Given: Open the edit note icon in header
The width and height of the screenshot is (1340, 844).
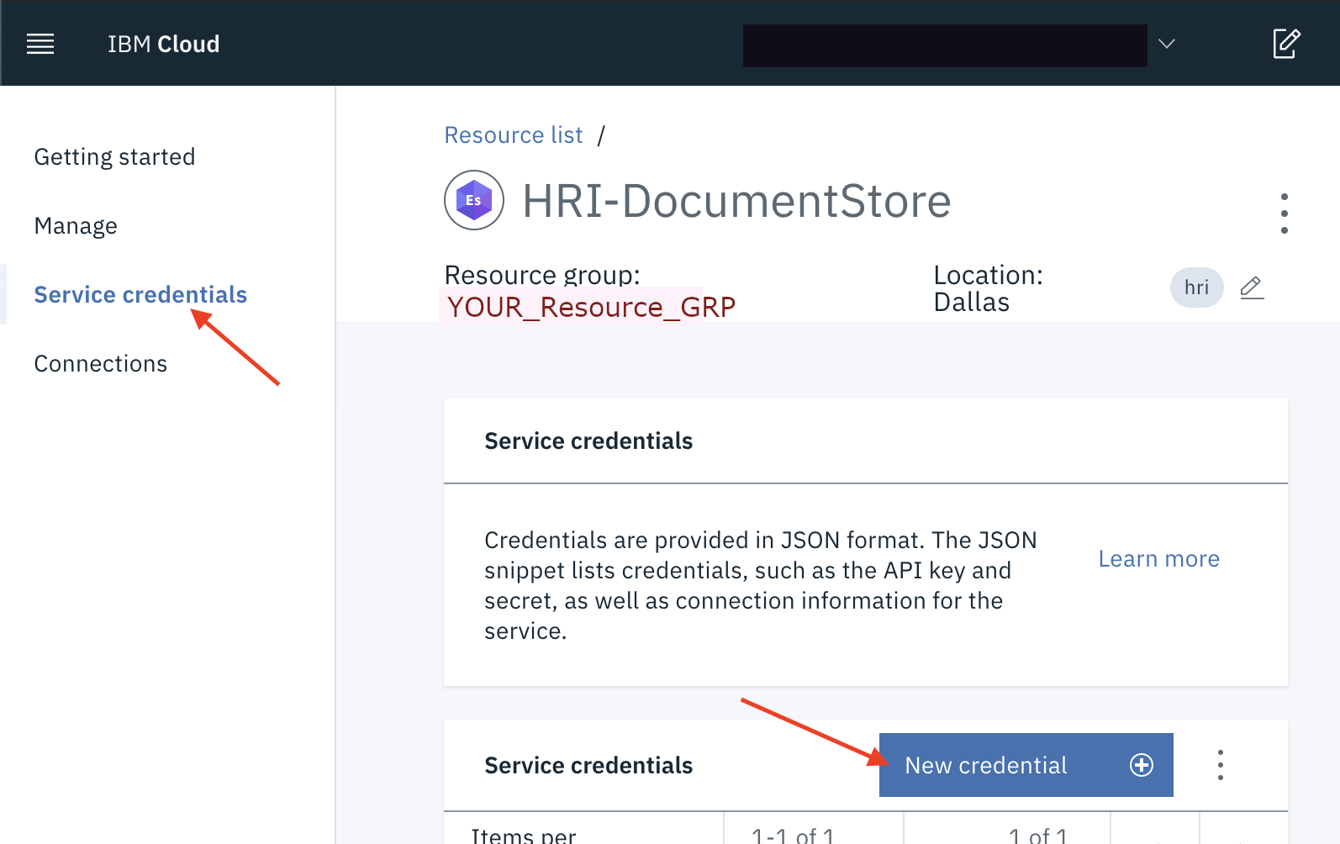Looking at the screenshot, I should point(1286,44).
